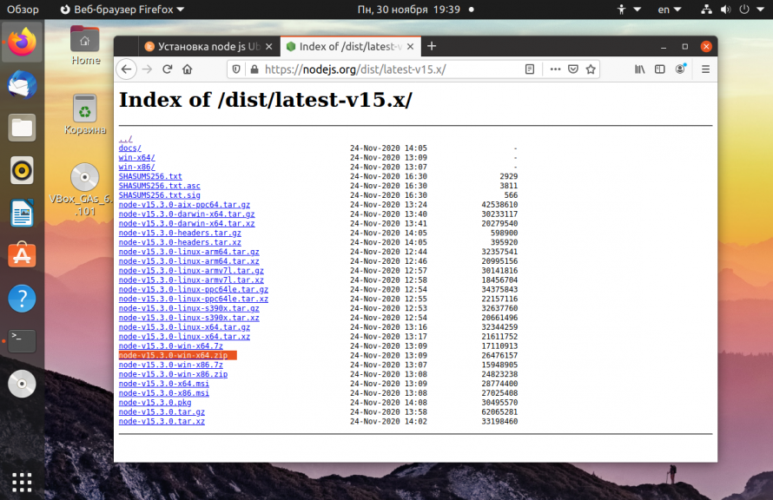Show applications grid
The image size is (773, 500).
click(x=22, y=483)
